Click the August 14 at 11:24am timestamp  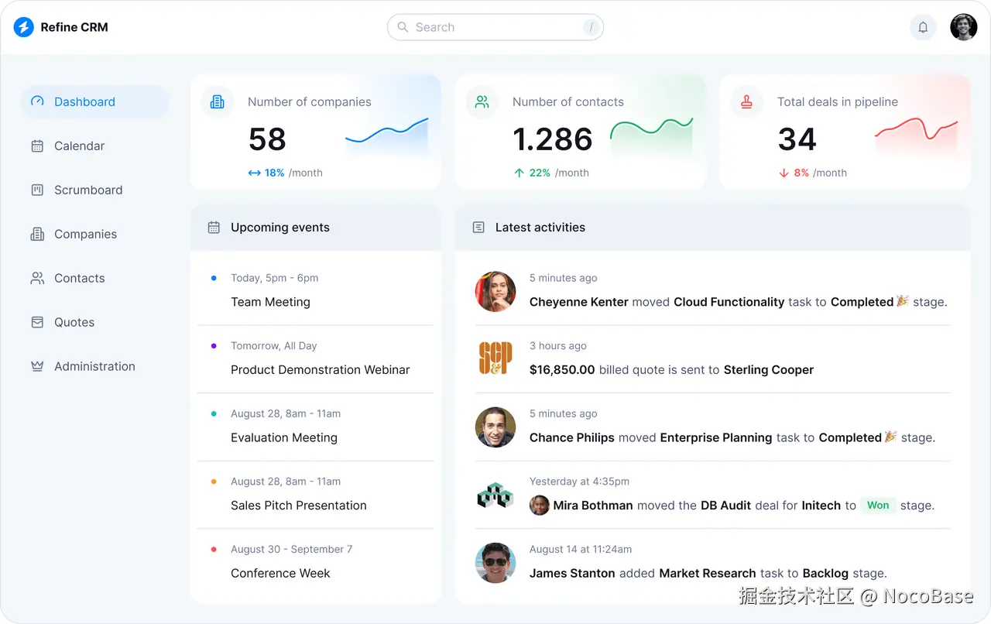pos(581,550)
